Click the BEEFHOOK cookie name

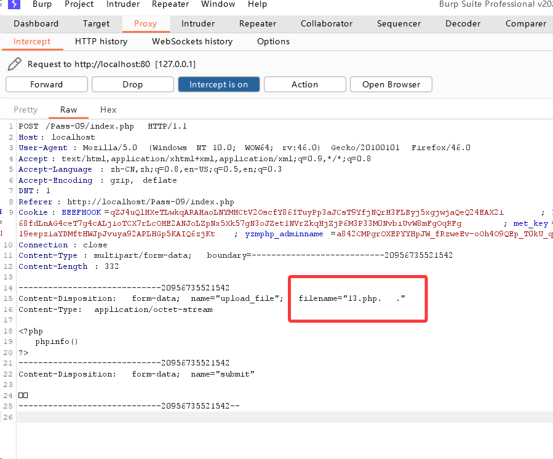[81, 212]
